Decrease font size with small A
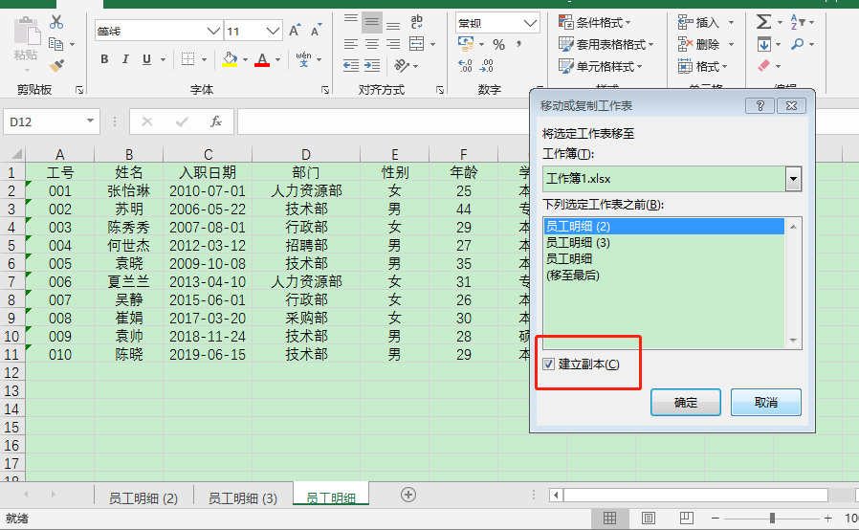This screenshot has height=530, width=859. tap(316, 31)
